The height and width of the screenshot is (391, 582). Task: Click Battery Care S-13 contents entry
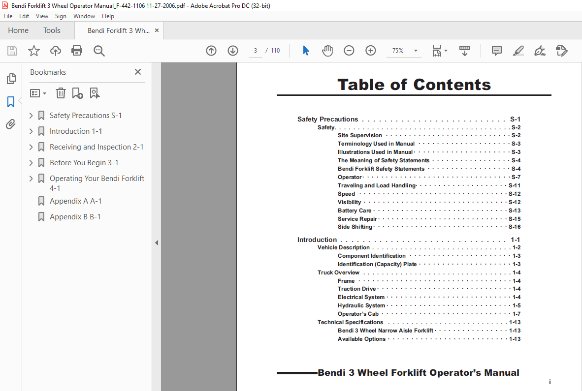point(429,211)
